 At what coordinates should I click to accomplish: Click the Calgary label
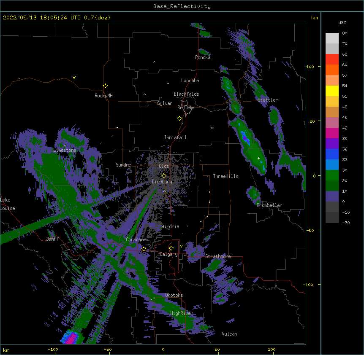pos(168,254)
